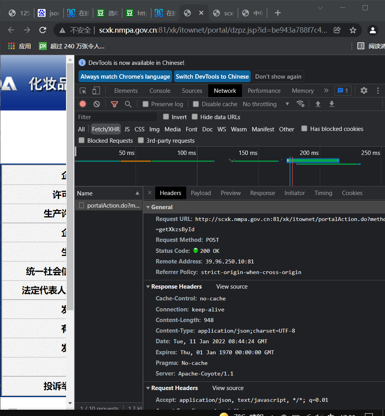The width and height of the screenshot is (385, 416).
Task: Stop recording network log
Action: (x=82, y=104)
